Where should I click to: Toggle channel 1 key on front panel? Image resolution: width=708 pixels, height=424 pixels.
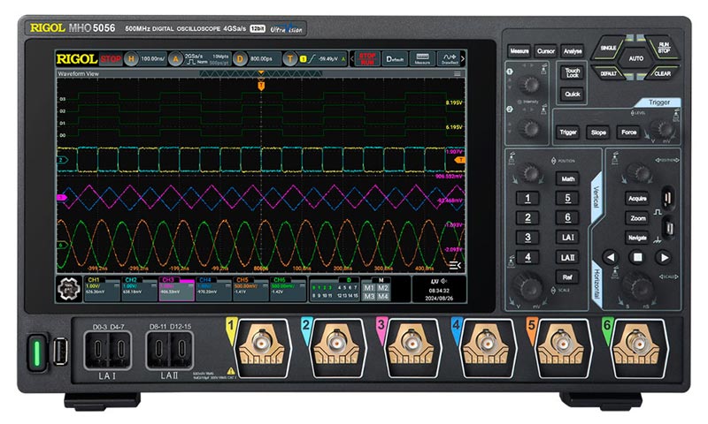527,198
